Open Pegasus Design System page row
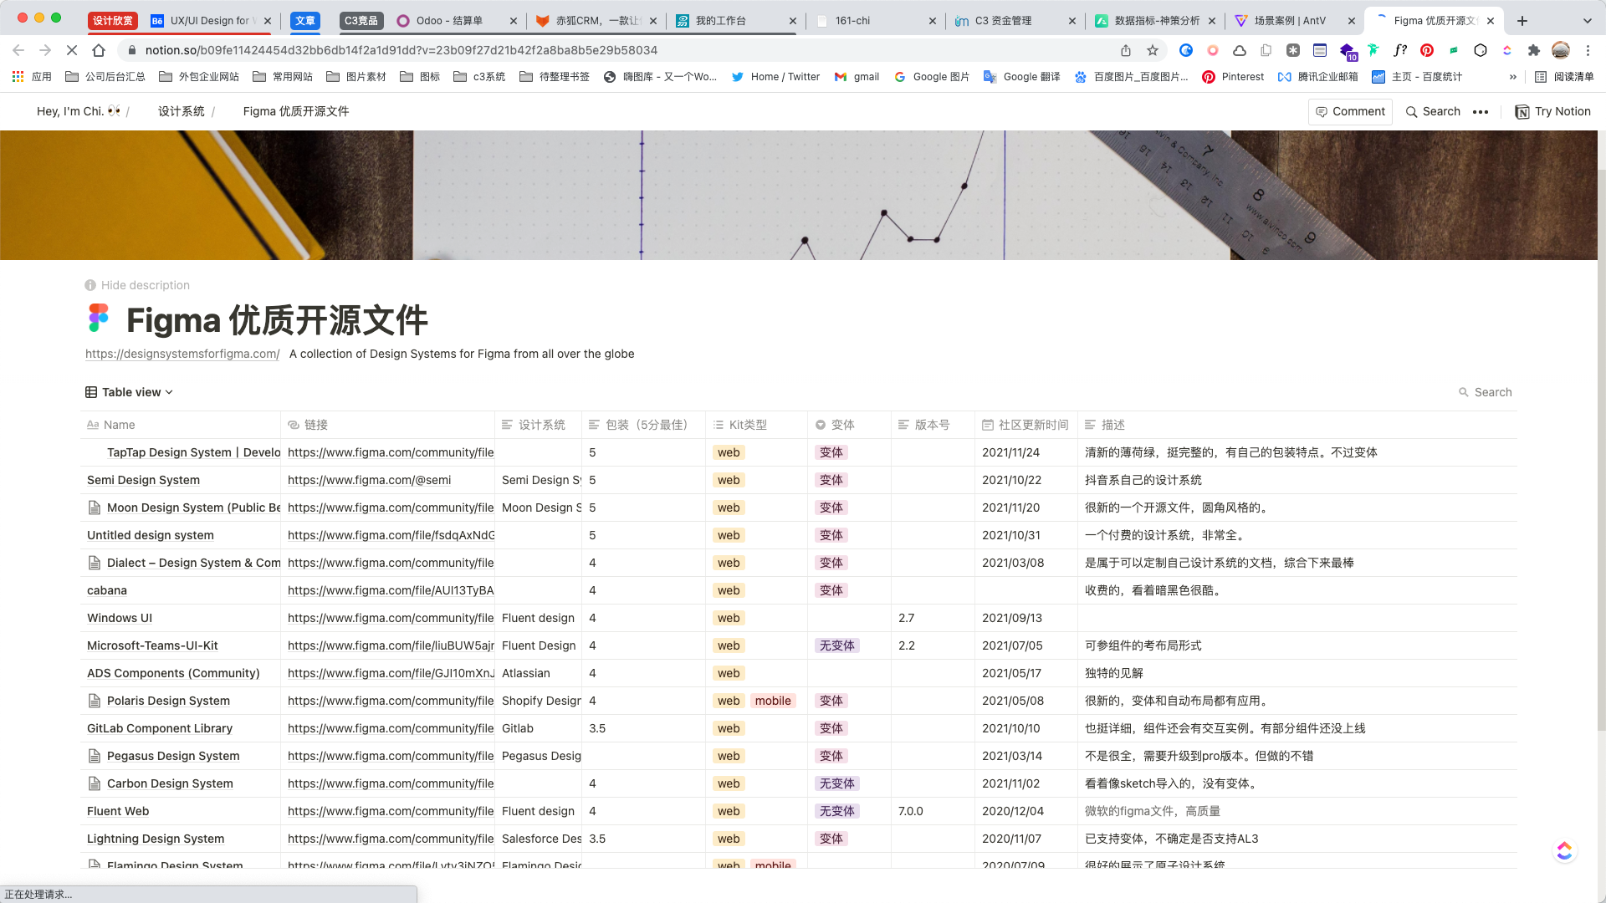The image size is (1606, 903). (173, 756)
